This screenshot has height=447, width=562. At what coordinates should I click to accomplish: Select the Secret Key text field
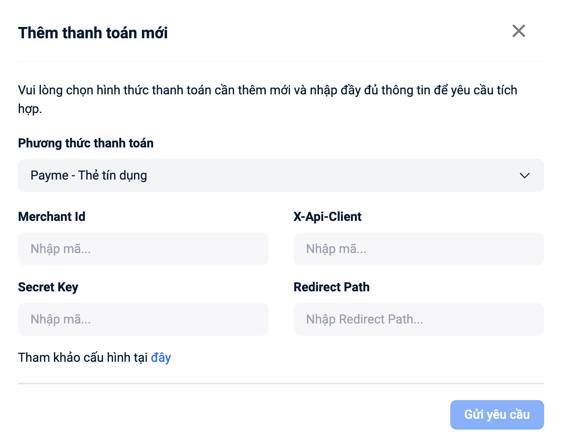(x=143, y=320)
